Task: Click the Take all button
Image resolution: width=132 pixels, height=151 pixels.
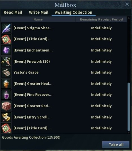Action: [x=116, y=145]
